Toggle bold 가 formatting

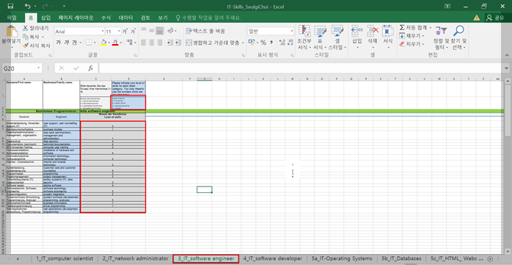tap(59, 43)
